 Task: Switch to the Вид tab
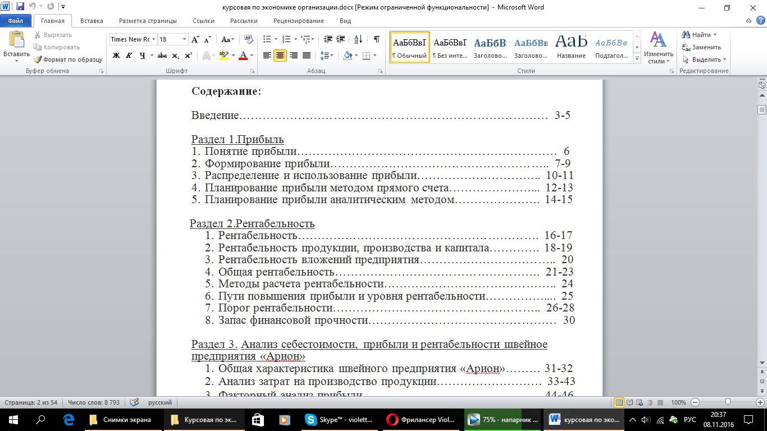coord(345,21)
